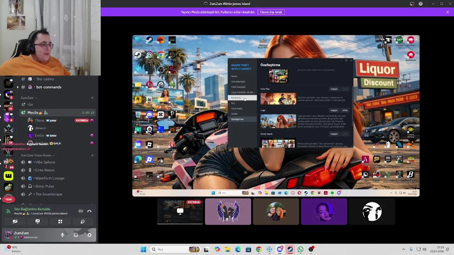
Task: Open Discord inbox icon in title bar
Action: click(412, 4)
